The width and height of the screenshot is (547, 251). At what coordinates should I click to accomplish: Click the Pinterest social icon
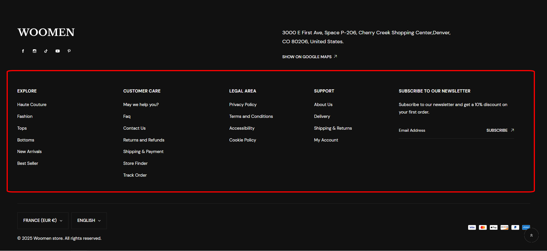pyautogui.click(x=69, y=51)
